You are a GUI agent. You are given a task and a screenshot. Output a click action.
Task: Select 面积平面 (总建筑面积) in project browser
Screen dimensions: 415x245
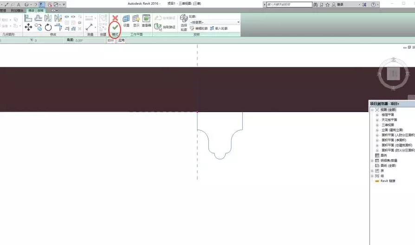tap(397, 145)
